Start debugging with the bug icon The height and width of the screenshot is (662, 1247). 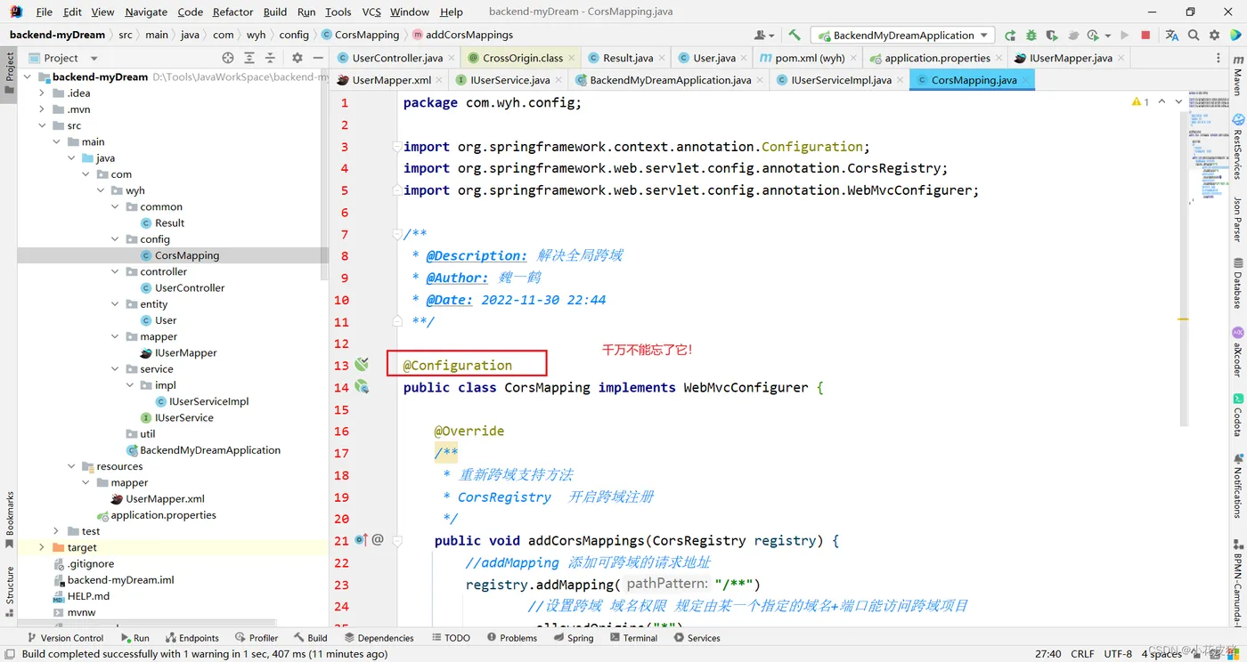tap(1031, 35)
